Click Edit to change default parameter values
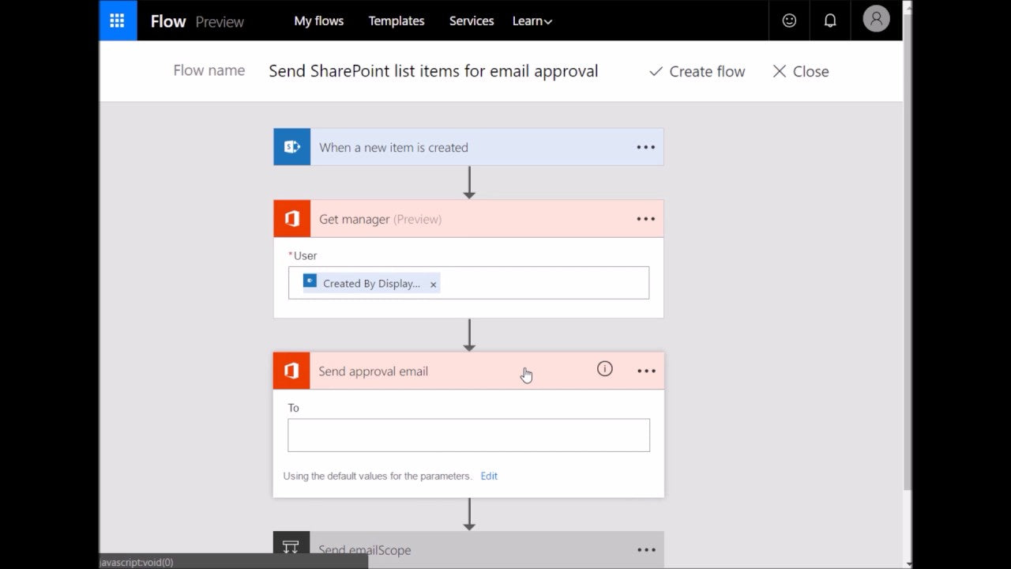The width and height of the screenshot is (1011, 569). coord(488,476)
